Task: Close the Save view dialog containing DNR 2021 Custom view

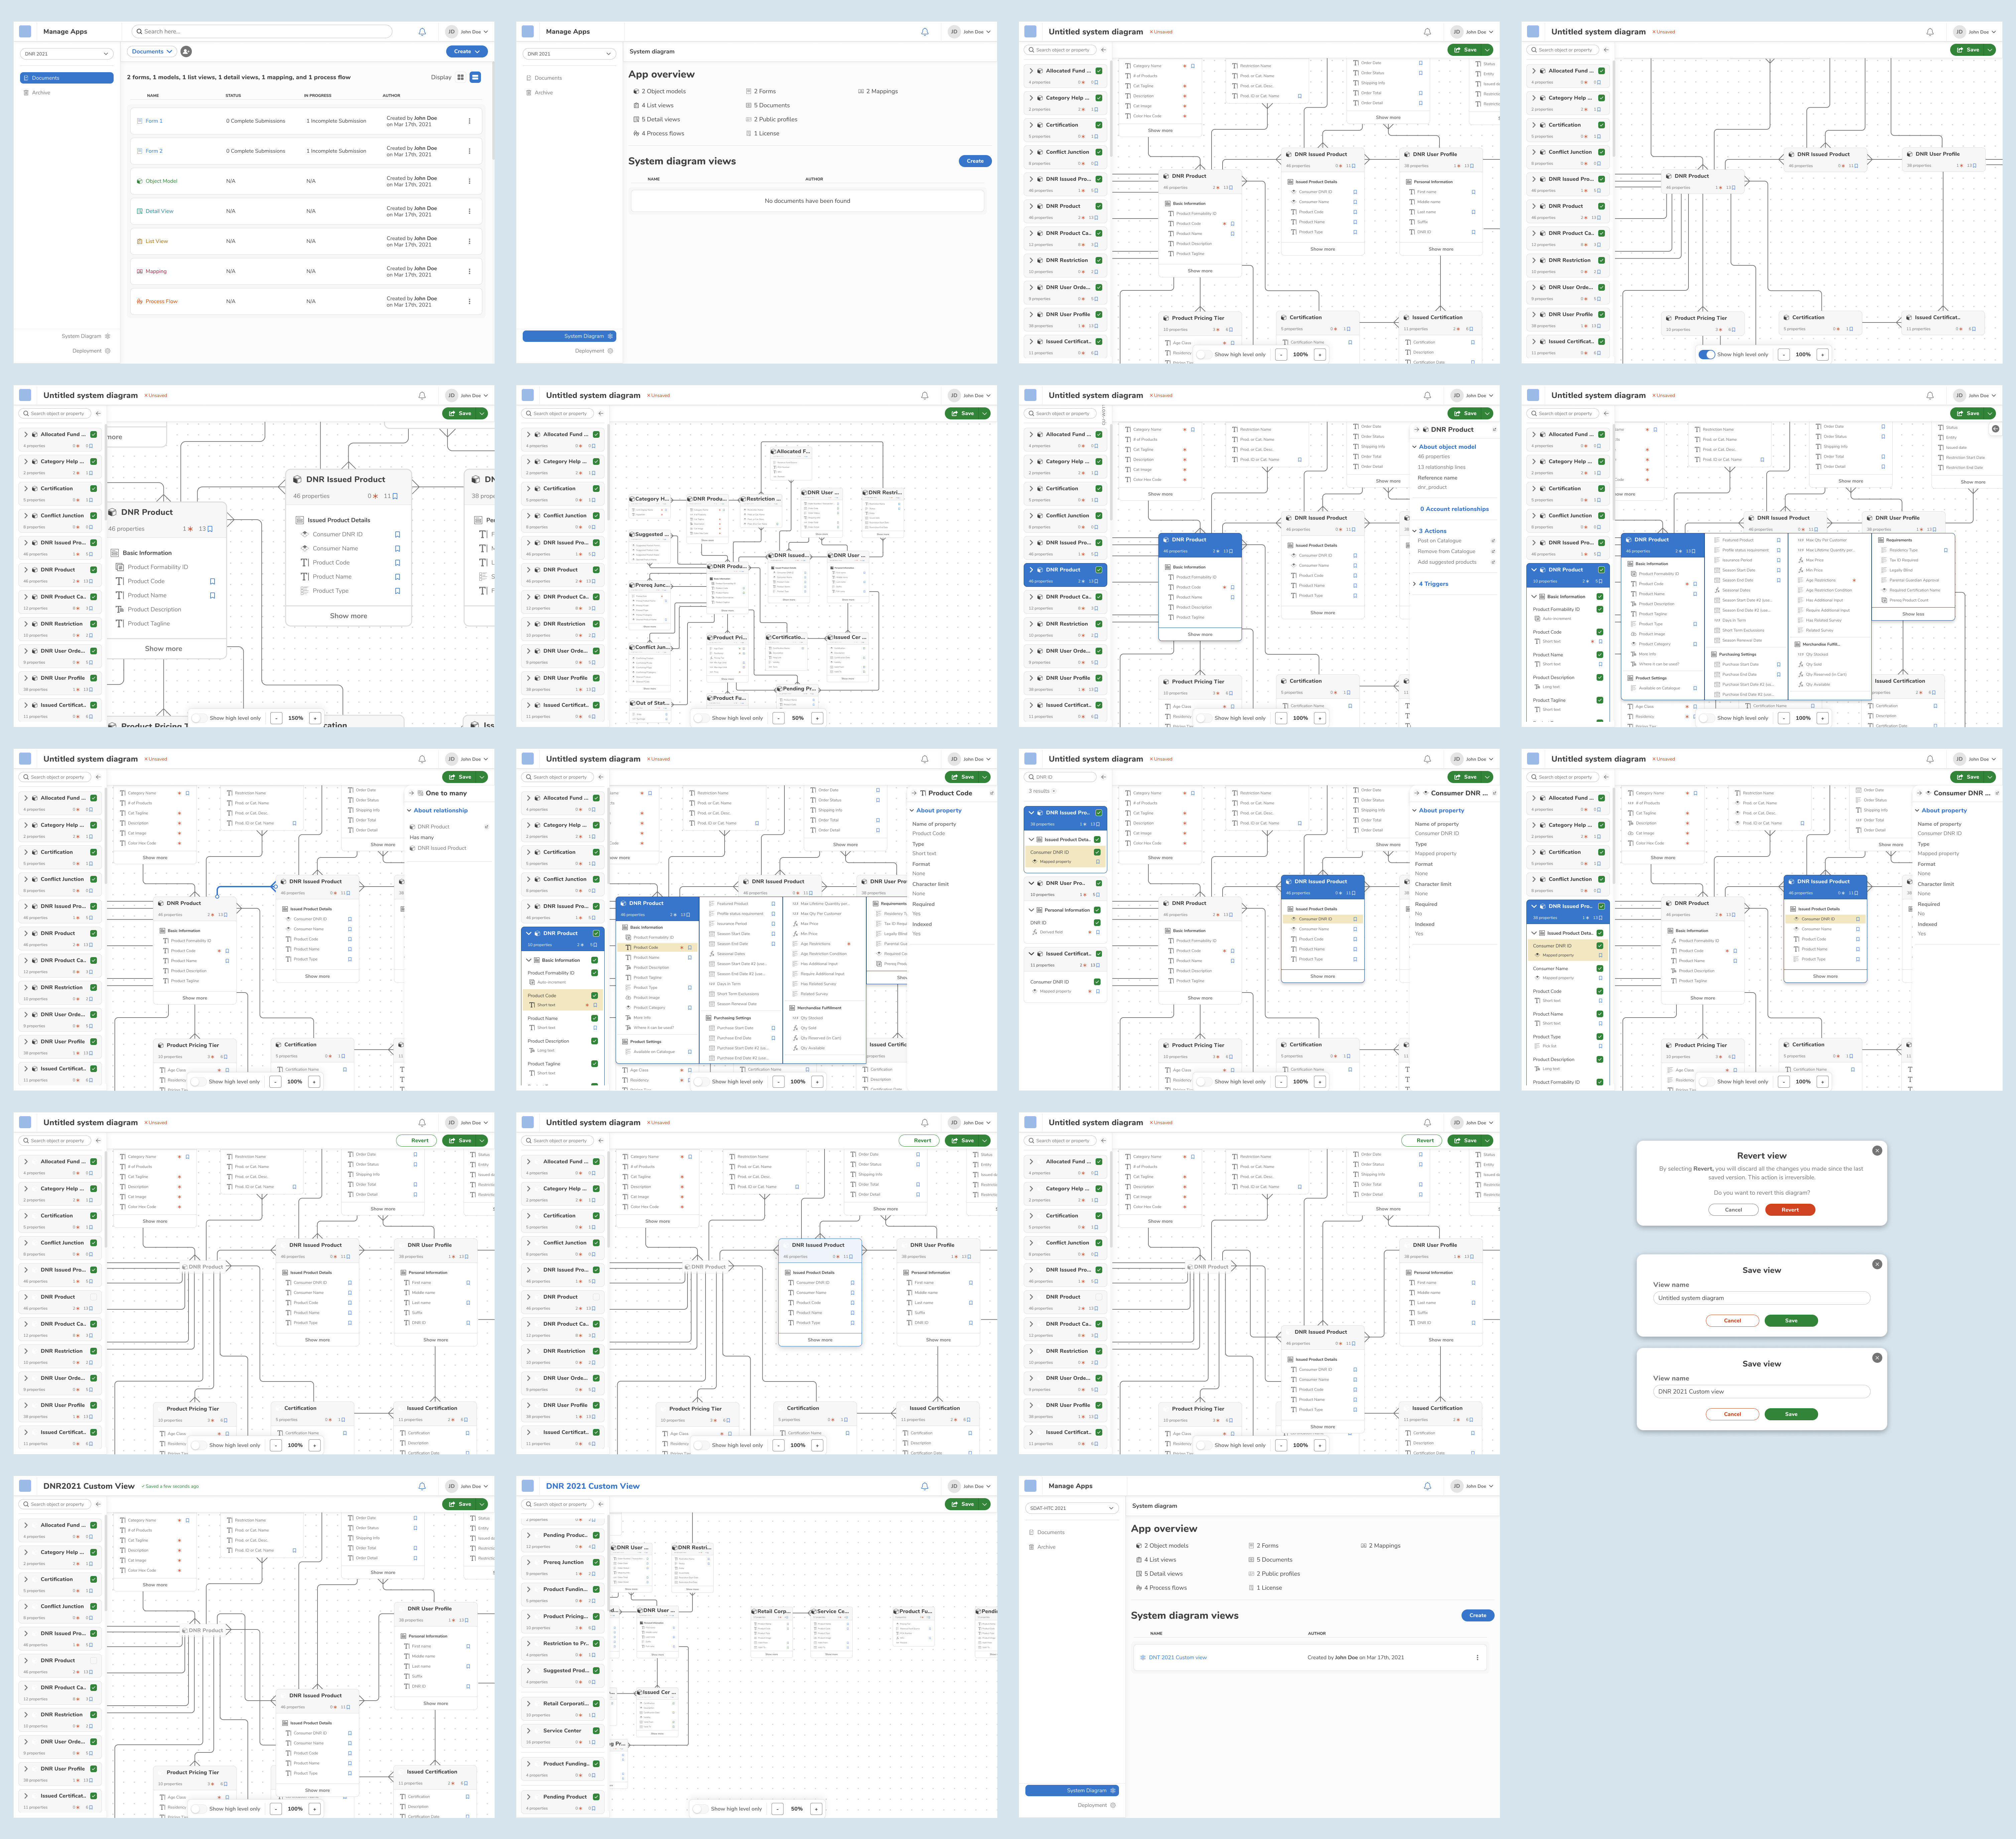Action: click(1877, 1358)
